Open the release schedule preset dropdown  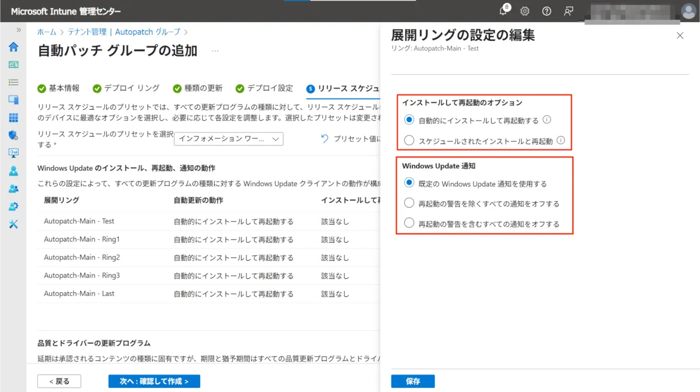point(229,139)
